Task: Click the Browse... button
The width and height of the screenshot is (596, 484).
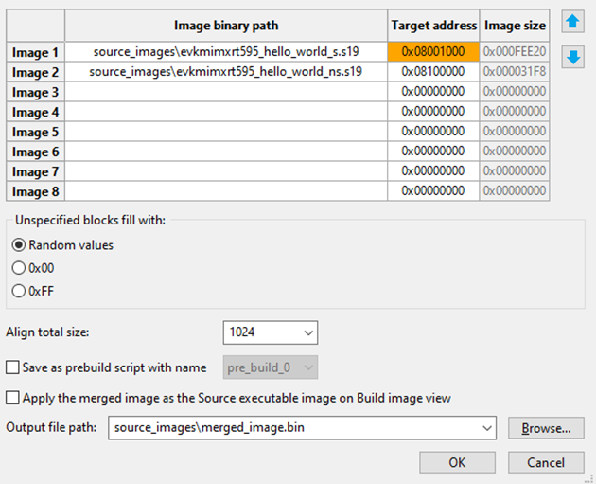Action: click(546, 429)
